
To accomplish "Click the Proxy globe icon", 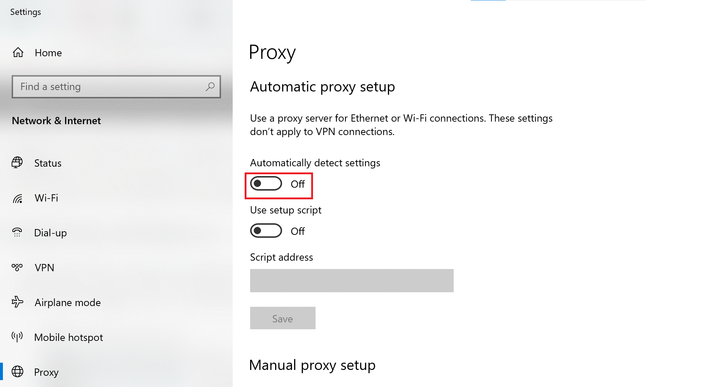I will (17, 372).
